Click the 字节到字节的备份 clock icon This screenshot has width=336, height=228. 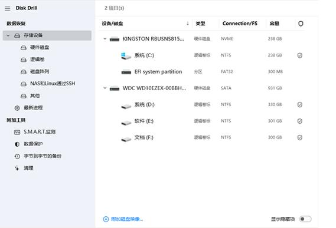click(x=17, y=156)
